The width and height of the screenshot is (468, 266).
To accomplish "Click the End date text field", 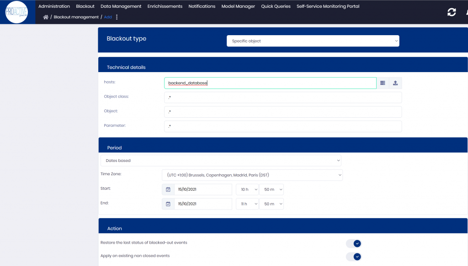I will (x=203, y=204).
